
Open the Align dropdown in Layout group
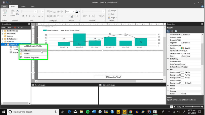tap(112, 18)
